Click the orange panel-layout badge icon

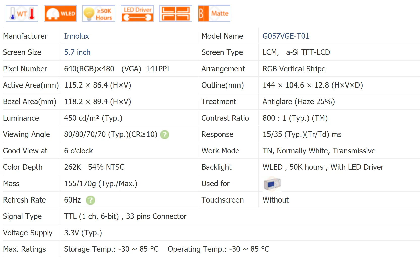(x=176, y=14)
